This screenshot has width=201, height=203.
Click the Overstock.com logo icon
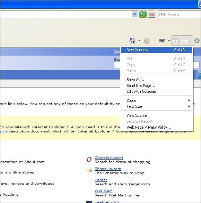(x=89, y=160)
